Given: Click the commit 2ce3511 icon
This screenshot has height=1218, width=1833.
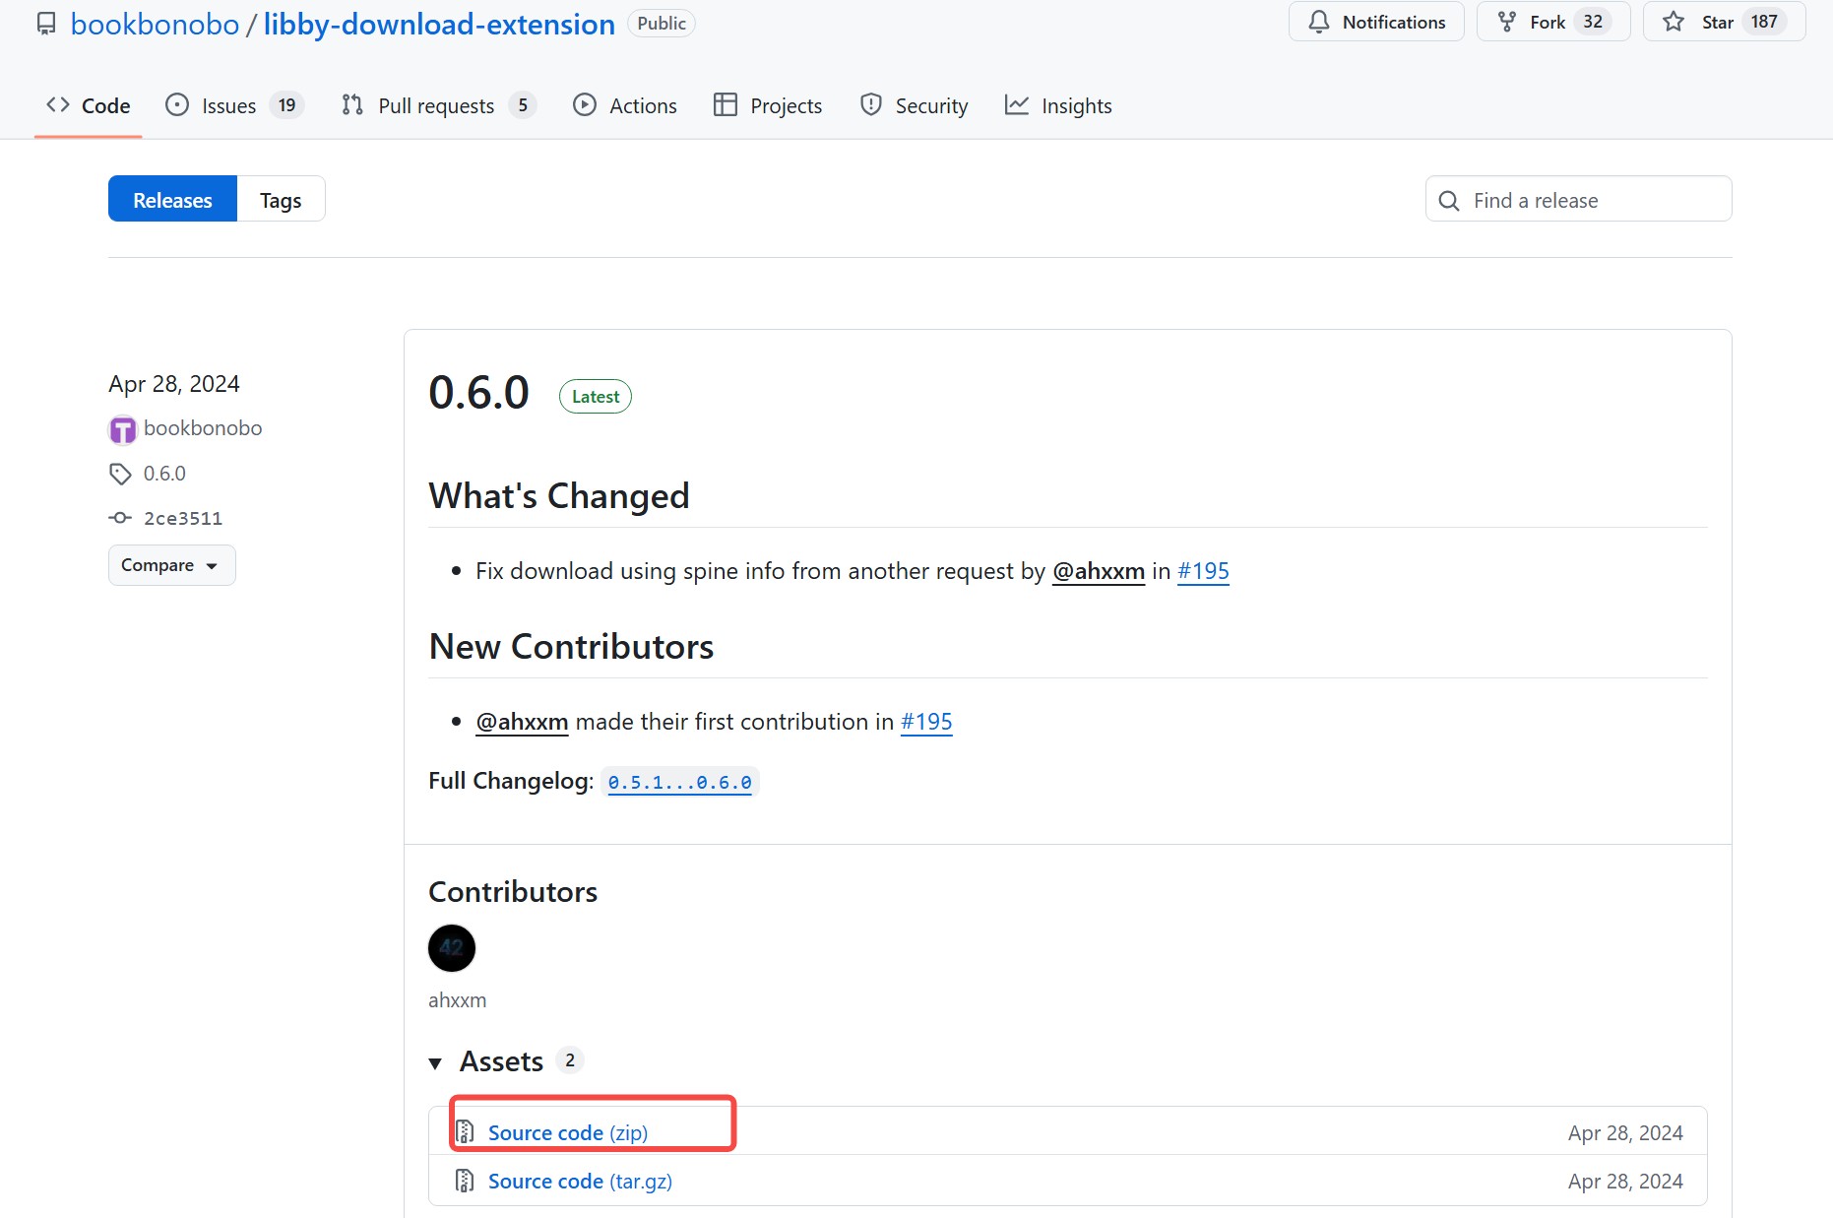Looking at the screenshot, I should (120, 518).
